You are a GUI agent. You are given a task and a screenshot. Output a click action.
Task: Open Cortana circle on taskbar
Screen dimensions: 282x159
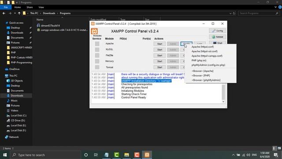(x=86, y=155)
